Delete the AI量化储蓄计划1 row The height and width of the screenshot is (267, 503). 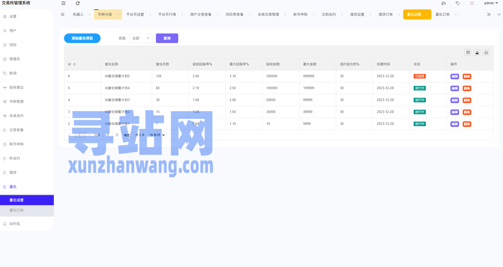tap(467, 124)
